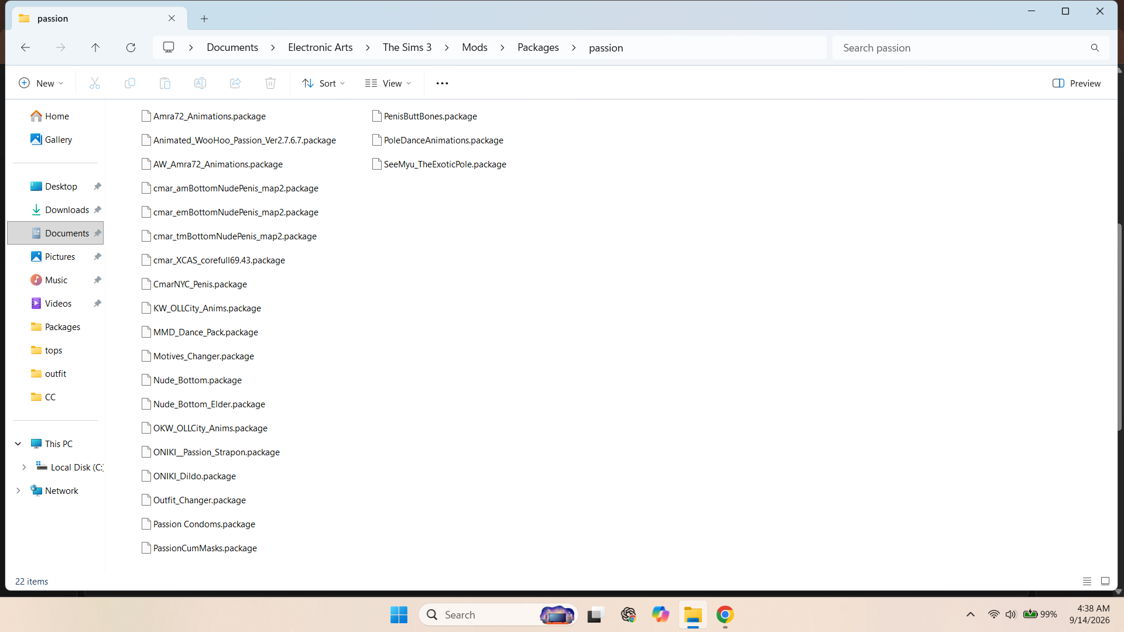The image size is (1124, 632).
Task: Go up one folder level
Action: (x=95, y=47)
